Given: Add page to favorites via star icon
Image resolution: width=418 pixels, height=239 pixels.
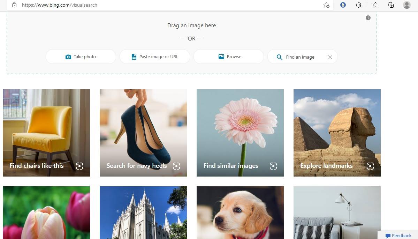Looking at the screenshot, I should (x=326, y=5).
